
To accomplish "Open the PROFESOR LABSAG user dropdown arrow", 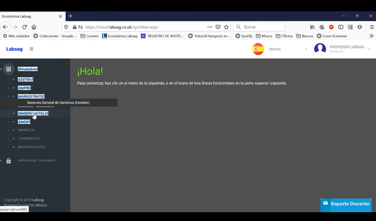I will (x=369, y=49).
